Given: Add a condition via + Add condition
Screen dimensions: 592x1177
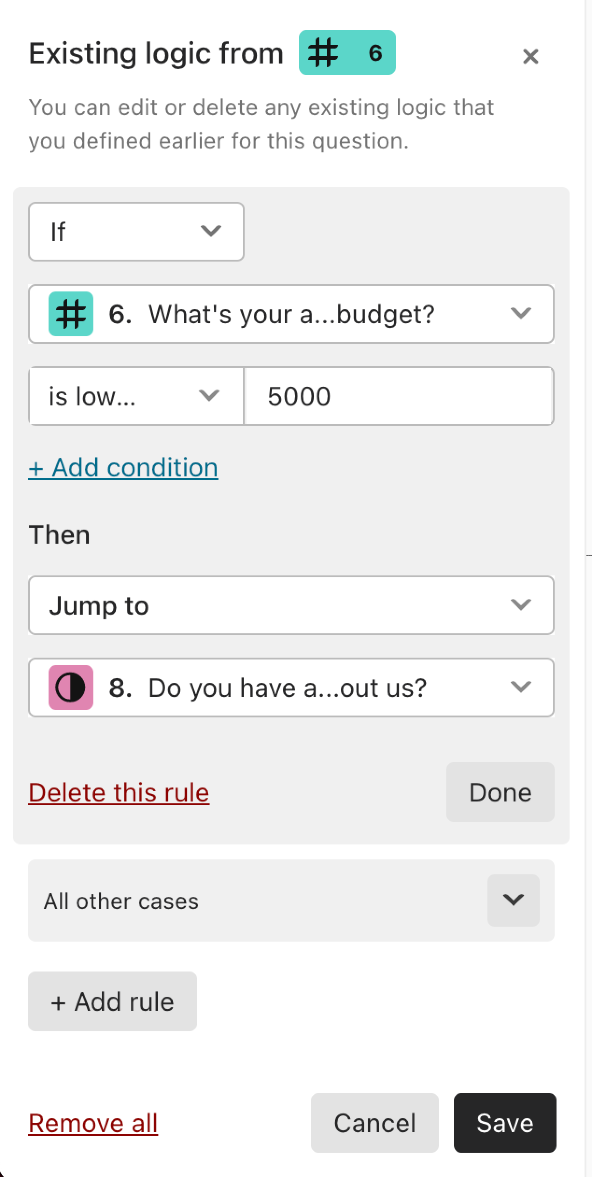Looking at the screenshot, I should [123, 468].
